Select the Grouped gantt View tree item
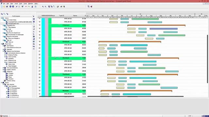The width and height of the screenshot is (209, 117). [14, 24]
